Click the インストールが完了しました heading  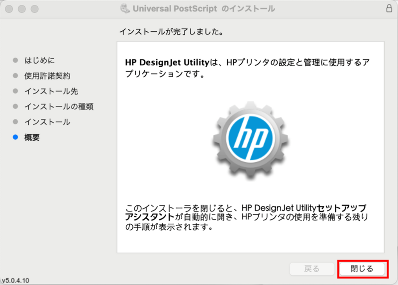pos(171,32)
